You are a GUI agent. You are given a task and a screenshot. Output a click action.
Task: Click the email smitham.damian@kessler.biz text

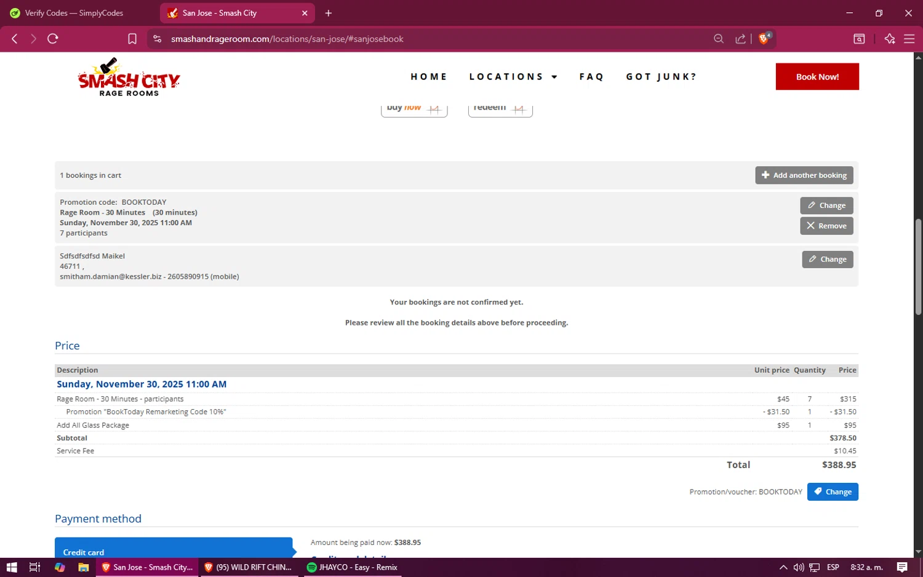pyautogui.click(x=111, y=277)
